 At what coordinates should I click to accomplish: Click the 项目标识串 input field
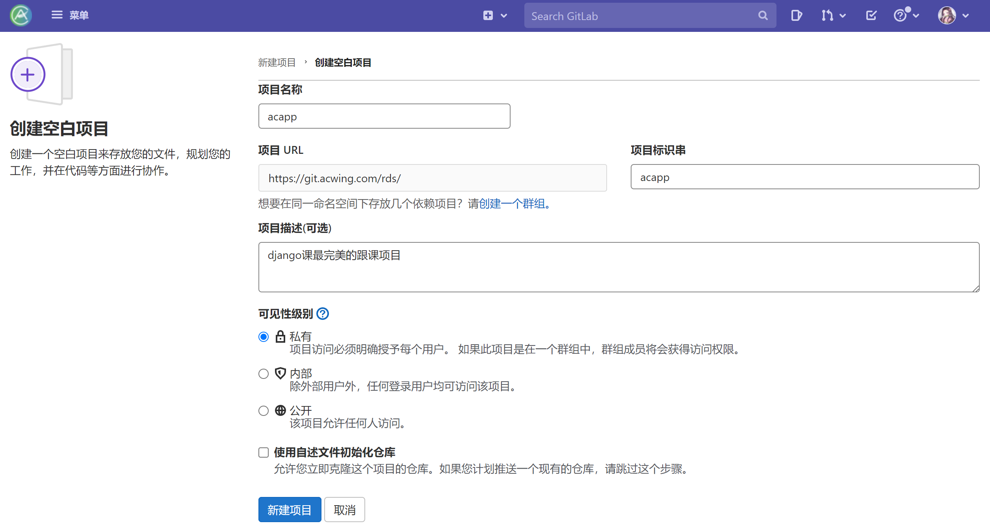point(804,177)
